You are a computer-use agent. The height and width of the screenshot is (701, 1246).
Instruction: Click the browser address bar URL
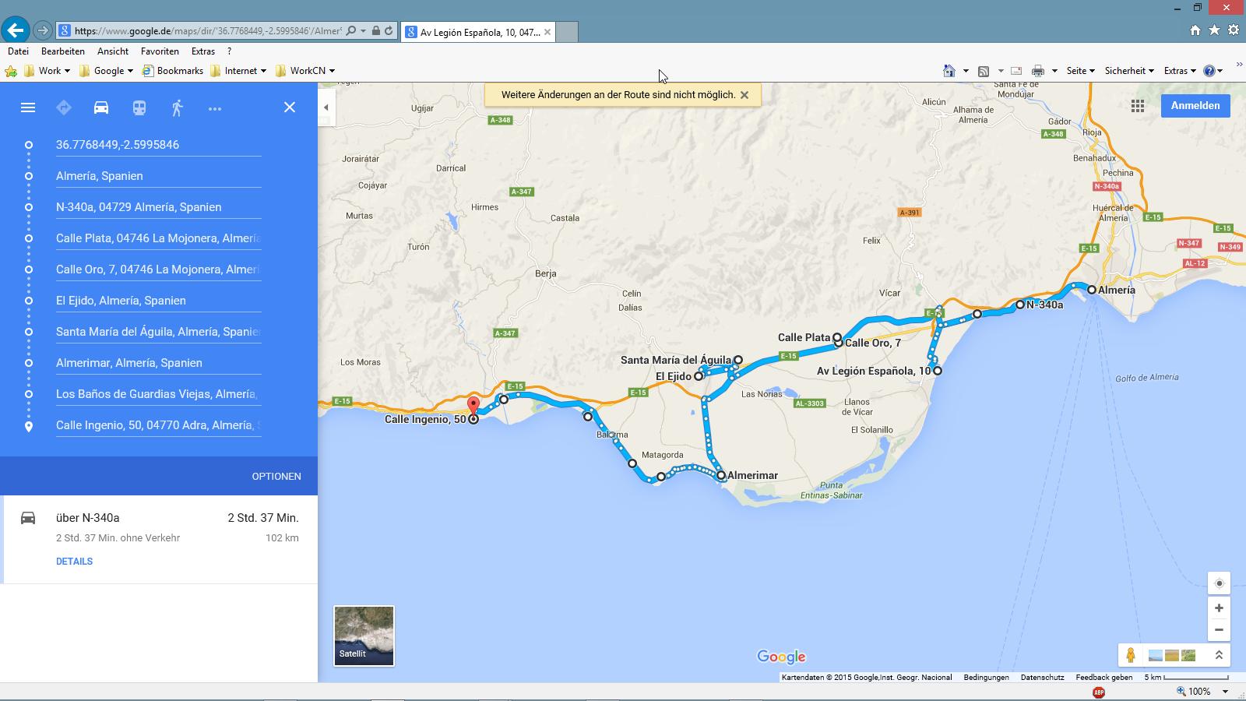[207, 31]
